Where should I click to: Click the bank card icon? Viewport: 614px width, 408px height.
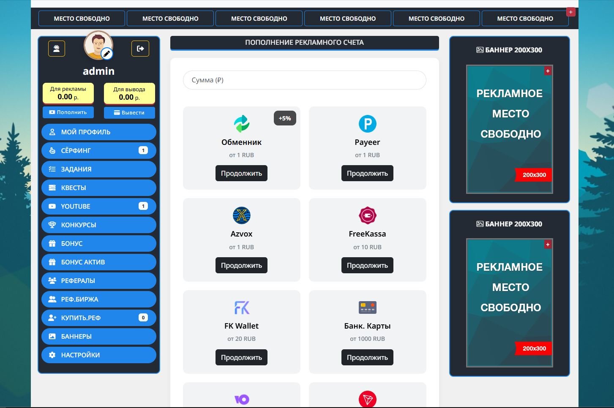[368, 307]
